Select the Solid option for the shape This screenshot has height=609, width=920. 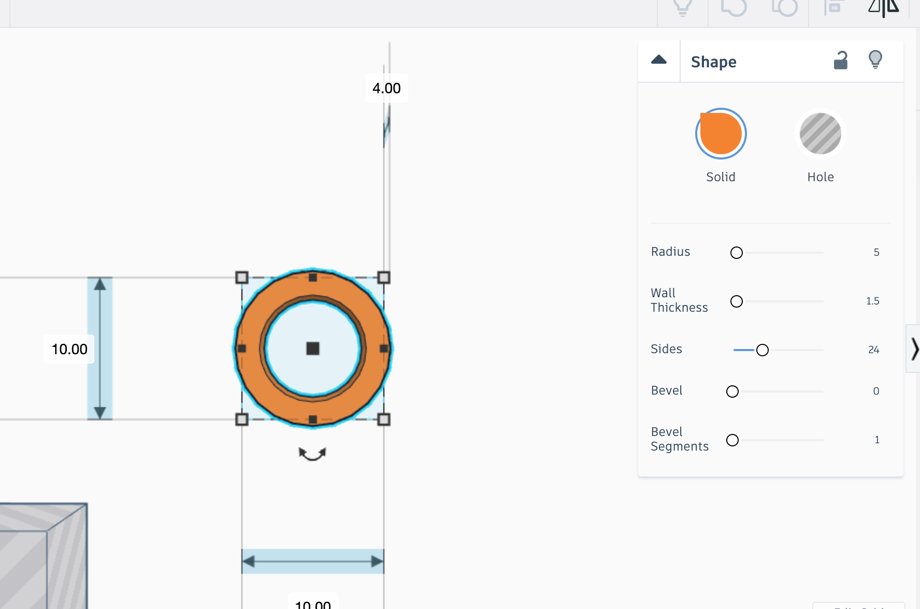click(x=721, y=134)
